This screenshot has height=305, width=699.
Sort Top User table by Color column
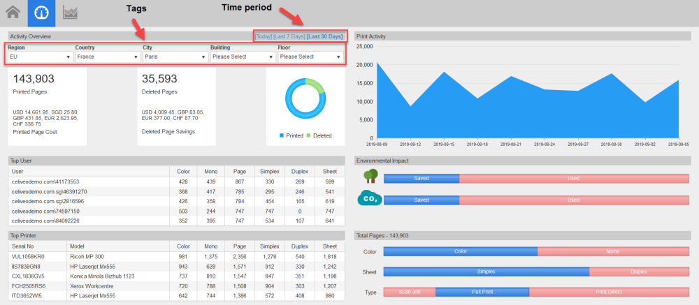(183, 171)
